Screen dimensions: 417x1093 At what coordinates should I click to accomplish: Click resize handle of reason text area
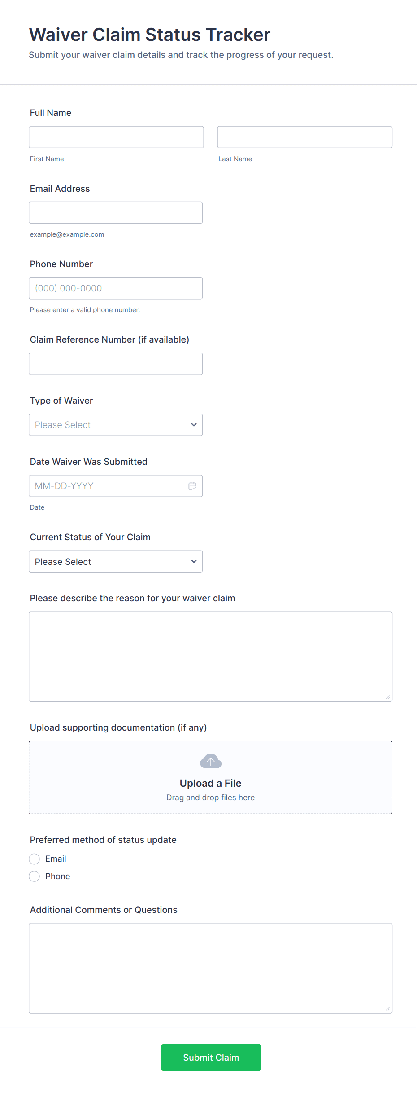(x=388, y=697)
